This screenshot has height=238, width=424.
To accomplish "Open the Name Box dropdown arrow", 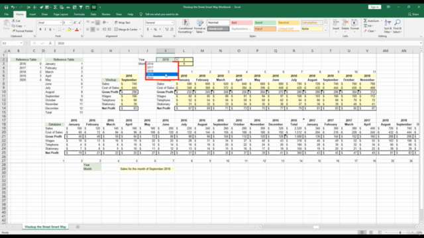I will pos(21,43).
